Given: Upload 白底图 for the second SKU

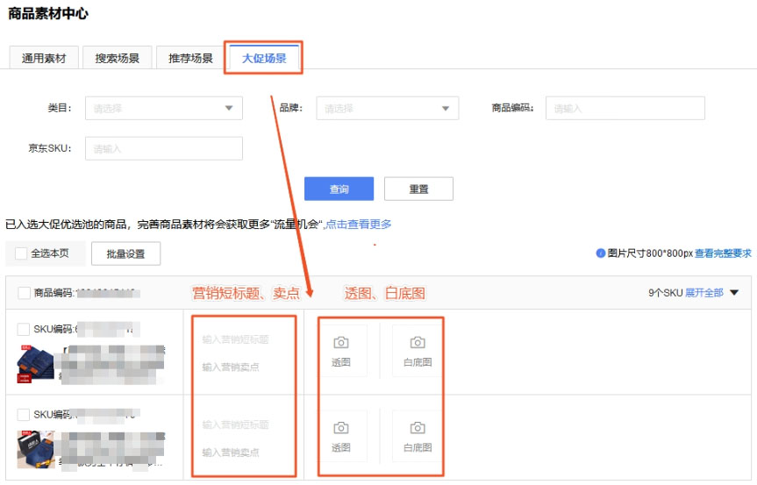Looking at the screenshot, I should [418, 436].
